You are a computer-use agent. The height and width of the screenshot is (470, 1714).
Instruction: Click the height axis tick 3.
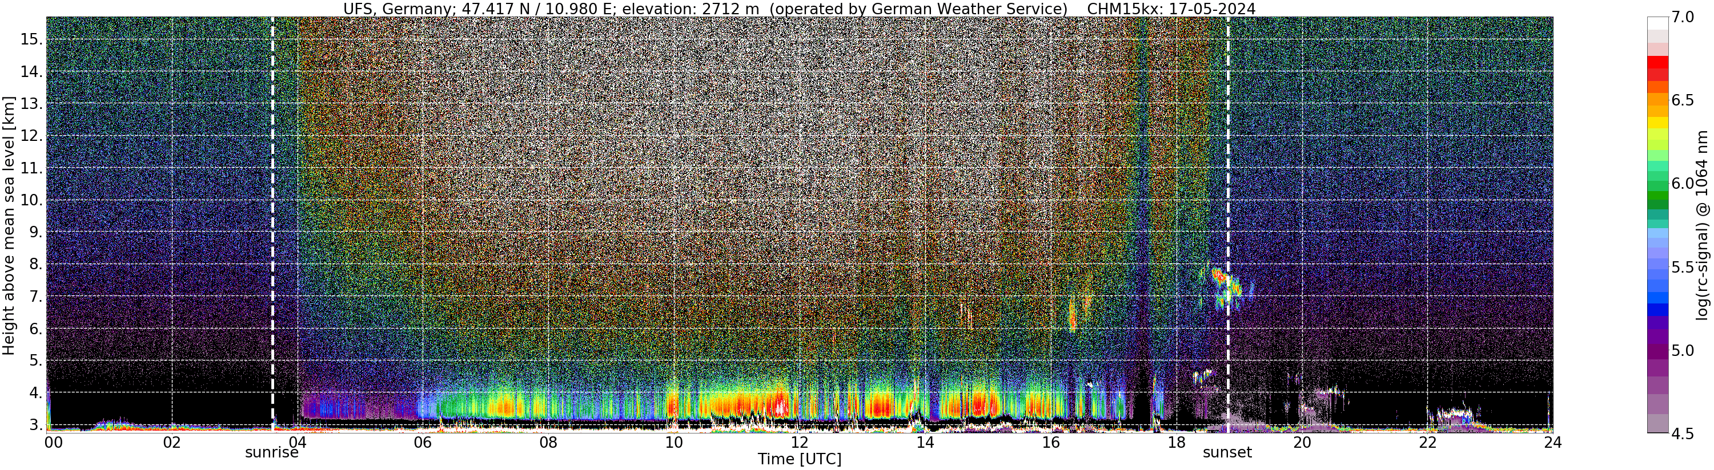click(36, 424)
